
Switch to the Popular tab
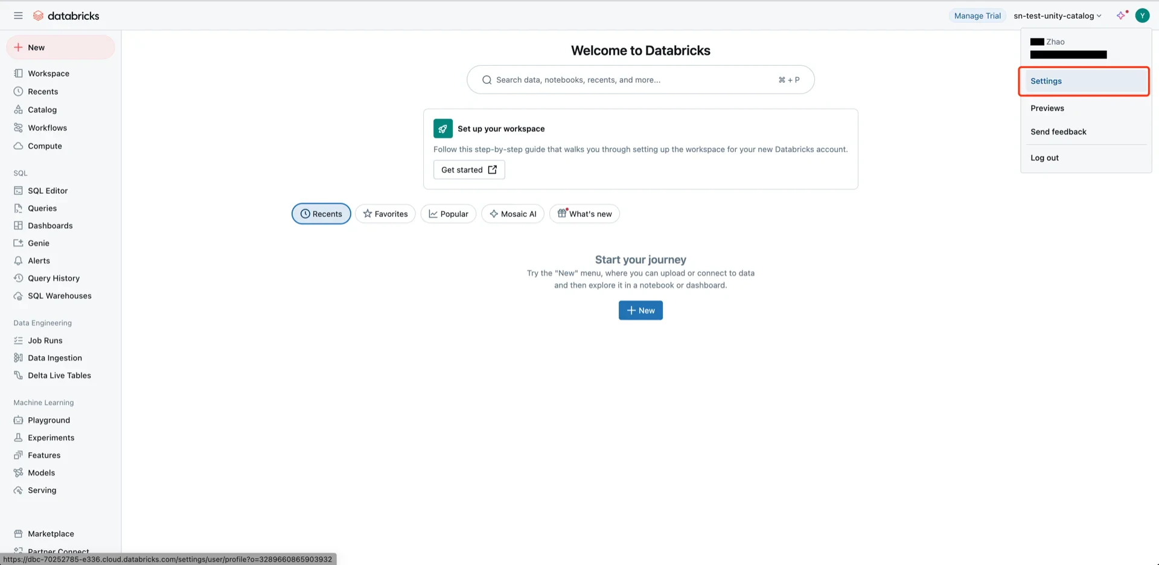pos(449,214)
